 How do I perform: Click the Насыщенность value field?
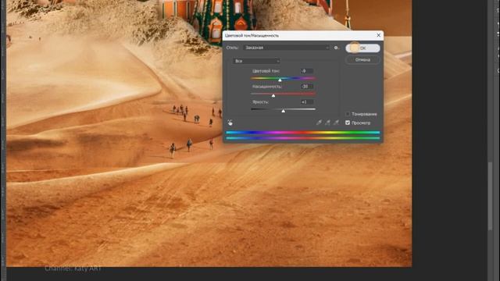(307, 87)
